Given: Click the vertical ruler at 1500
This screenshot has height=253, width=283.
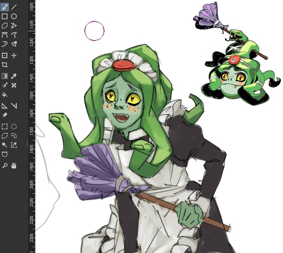Looking at the screenshot, I should coord(32,95).
